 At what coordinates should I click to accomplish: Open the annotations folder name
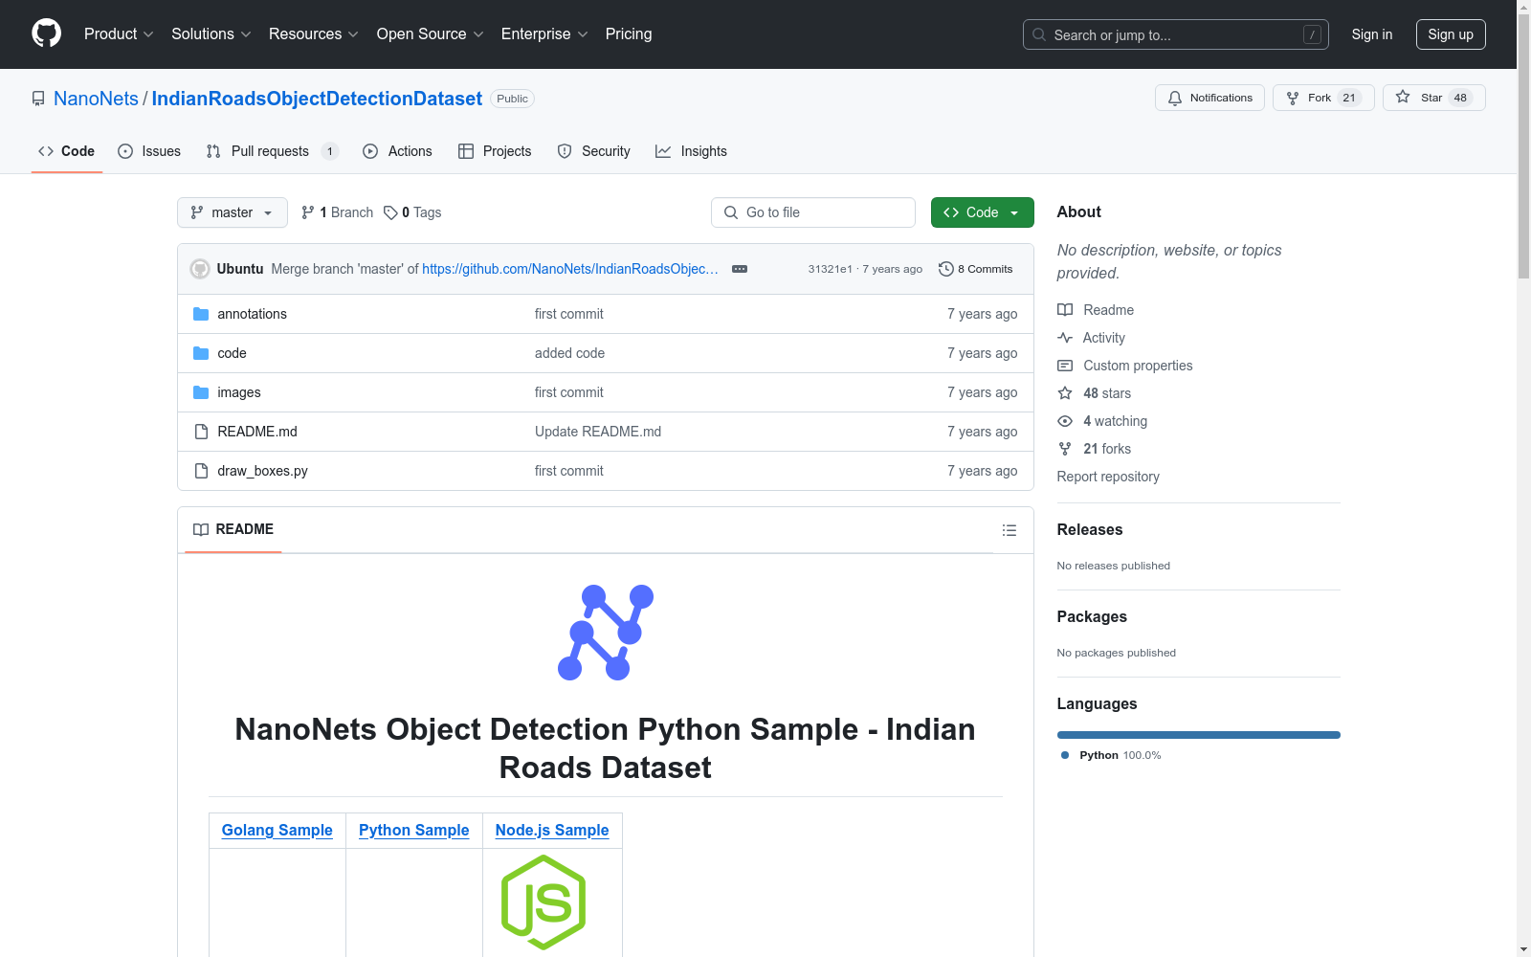coord(253,314)
